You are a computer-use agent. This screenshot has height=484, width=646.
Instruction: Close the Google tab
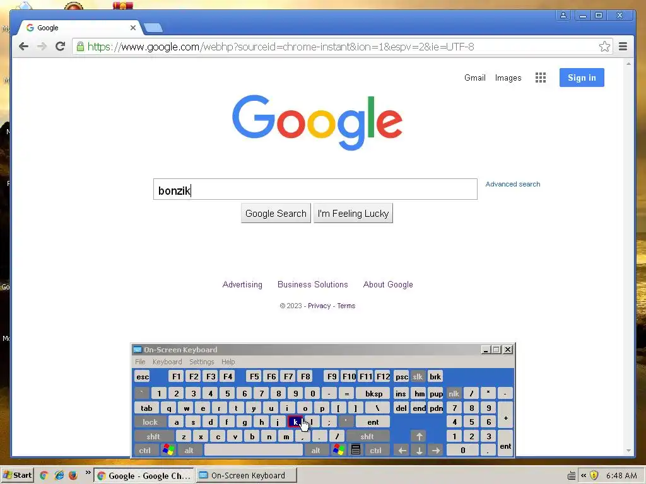tap(132, 28)
